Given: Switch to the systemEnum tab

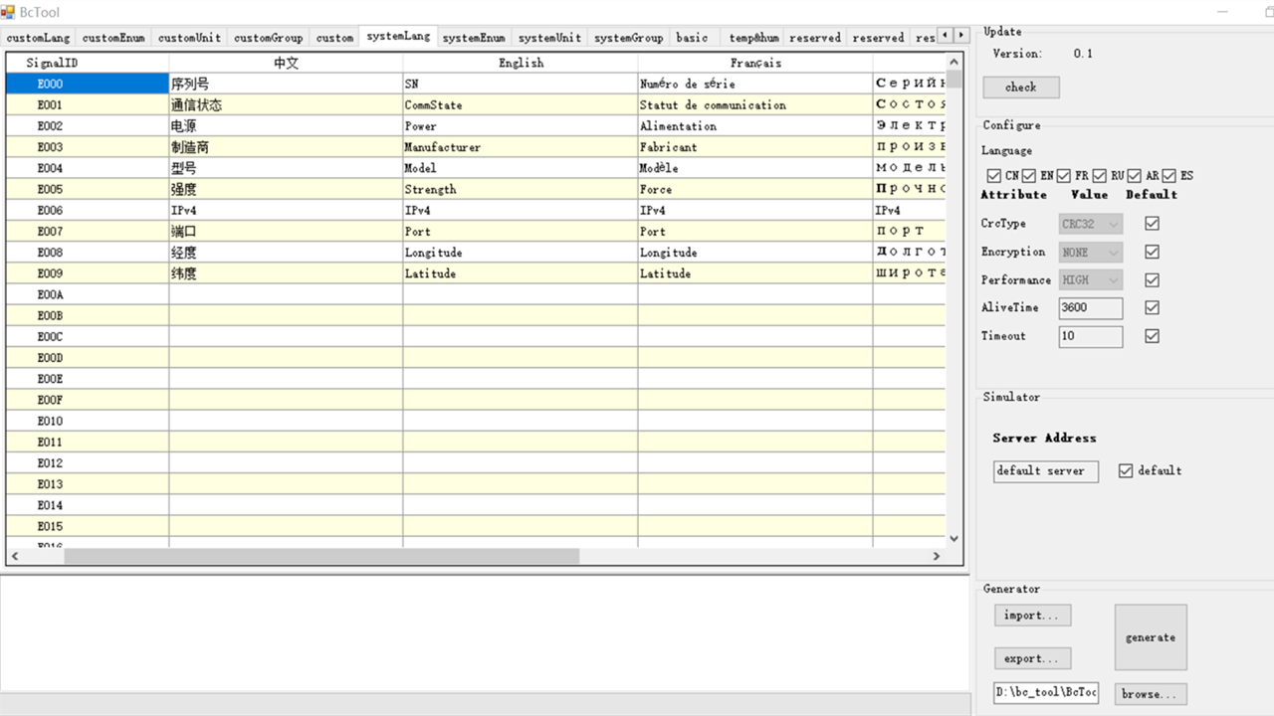Looking at the screenshot, I should point(473,38).
